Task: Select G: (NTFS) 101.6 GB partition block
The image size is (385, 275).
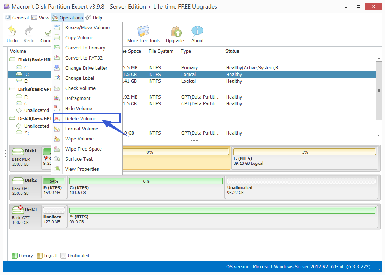Action: [146, 187]
